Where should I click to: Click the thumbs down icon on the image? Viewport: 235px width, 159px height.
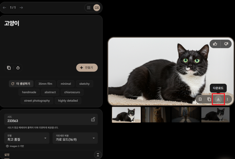pos(226,44)
